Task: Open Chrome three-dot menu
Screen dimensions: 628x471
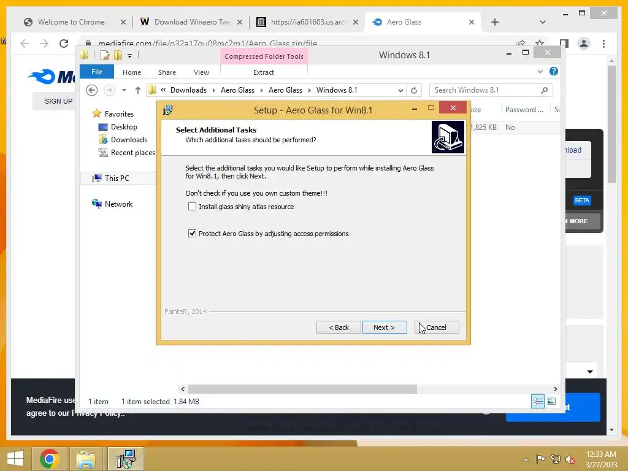Action: tap(603, 44)
